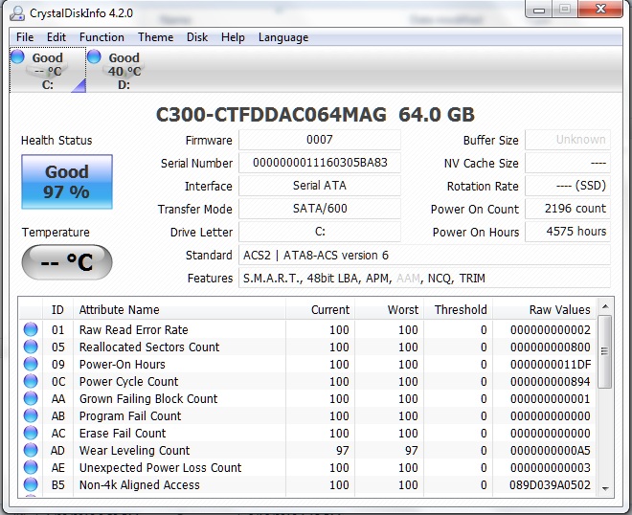Open the File menu
The width and height of the screenshot is (632, 515).
click(x=25, y=37)
